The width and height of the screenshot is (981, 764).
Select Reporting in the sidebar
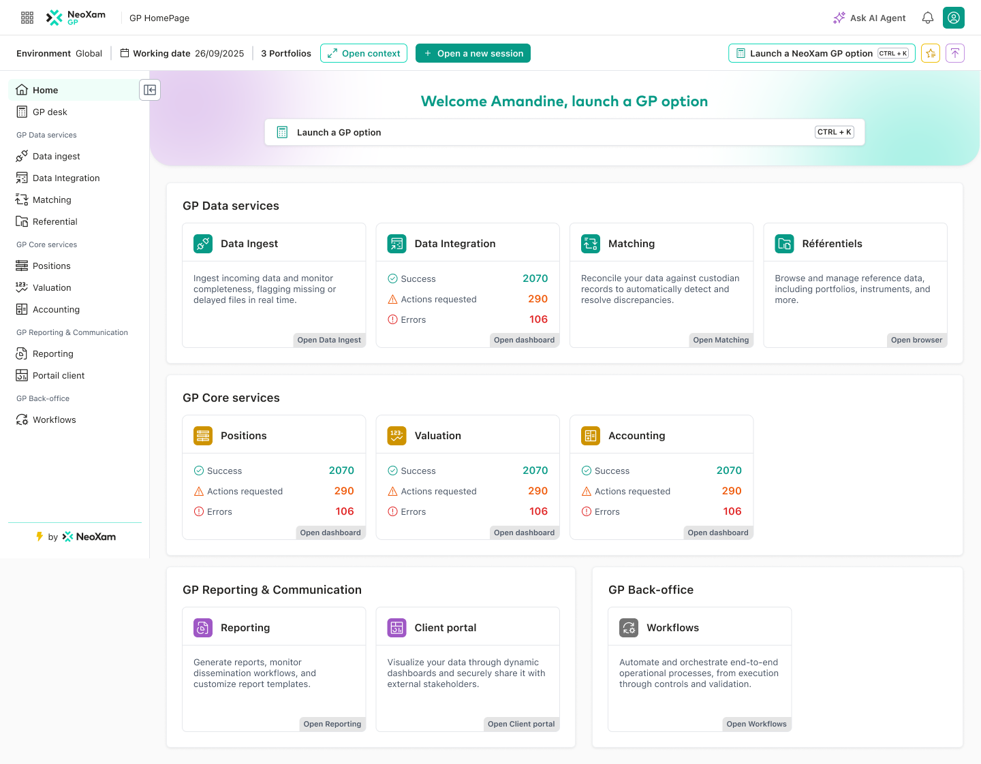[x=74, y=353]
